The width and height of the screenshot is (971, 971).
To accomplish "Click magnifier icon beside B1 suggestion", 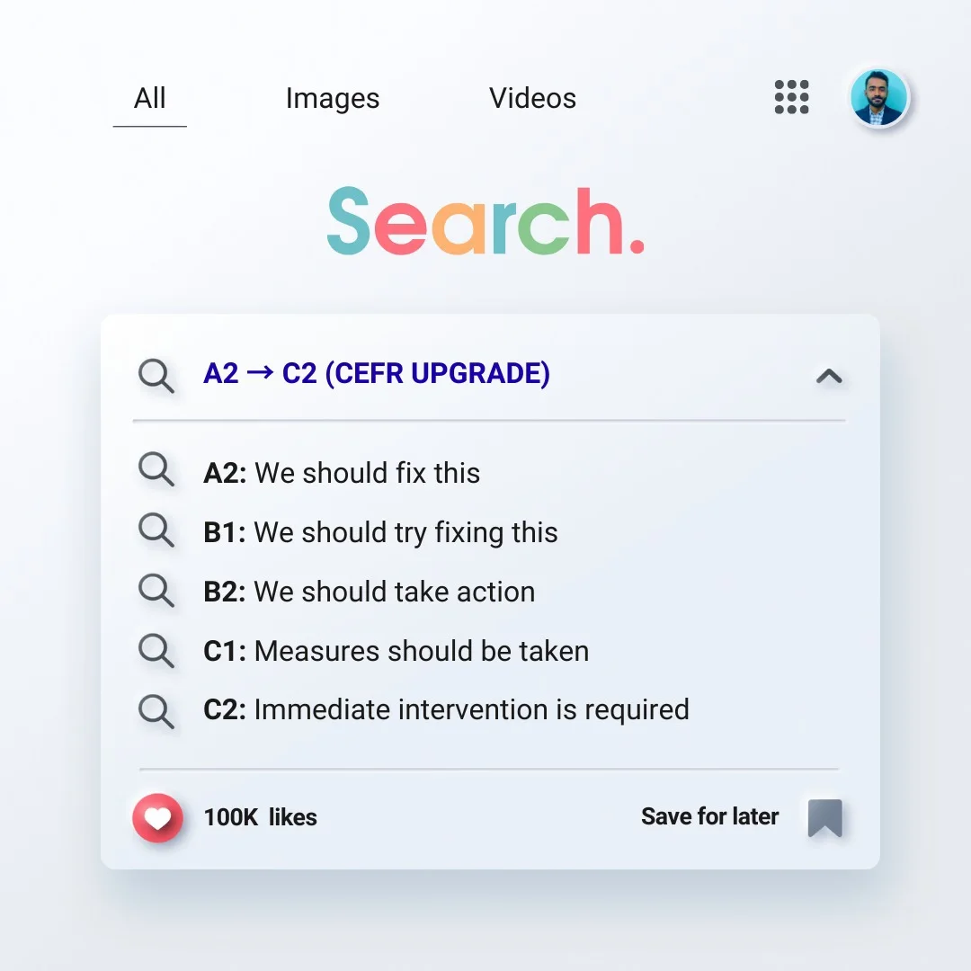I will tap(156, 530).
